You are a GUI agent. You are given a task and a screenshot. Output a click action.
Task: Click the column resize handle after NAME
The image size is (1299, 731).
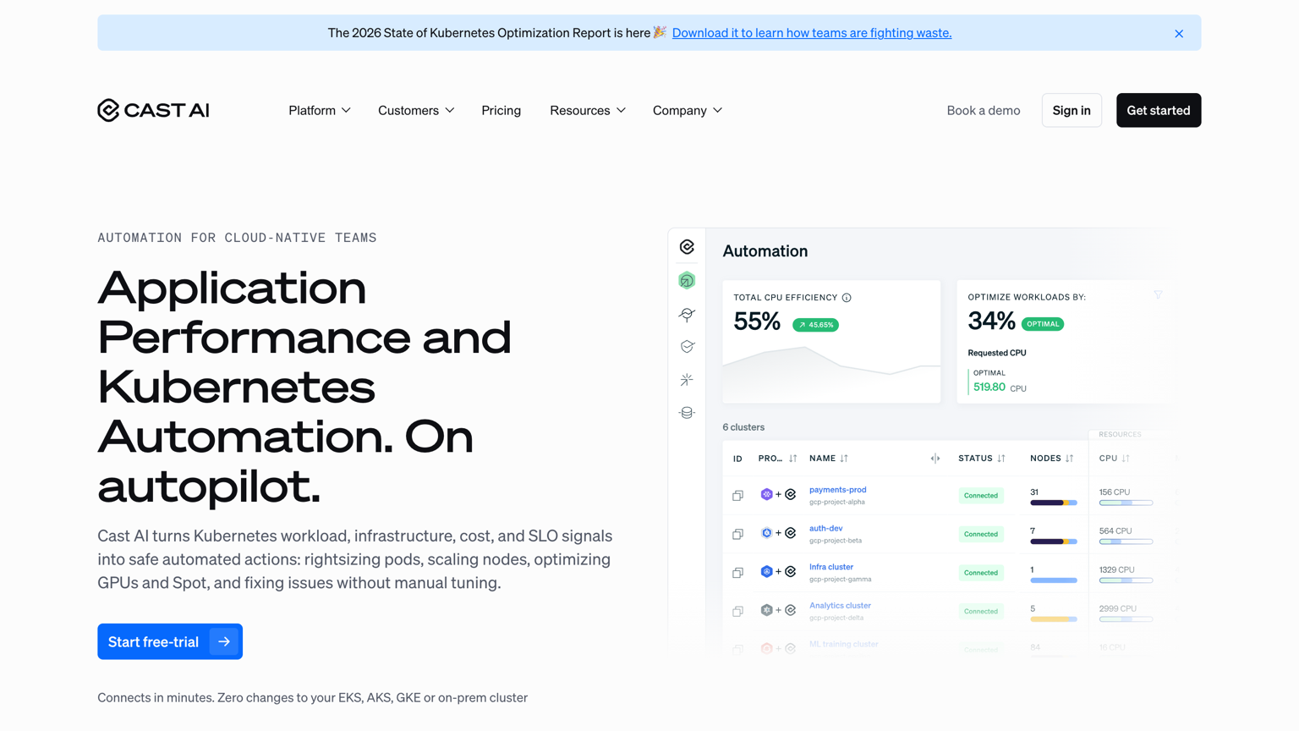click(x=935, y=459)
